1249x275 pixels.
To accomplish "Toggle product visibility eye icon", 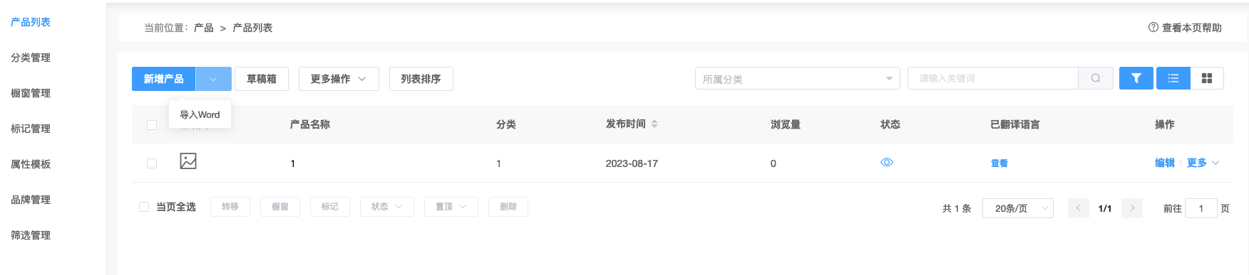I will pos(887,162).
